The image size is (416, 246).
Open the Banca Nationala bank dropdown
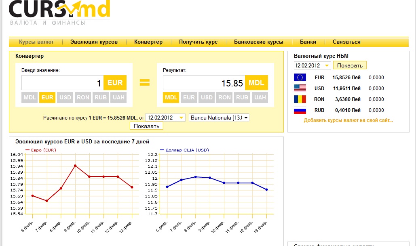tap(219, 118)
